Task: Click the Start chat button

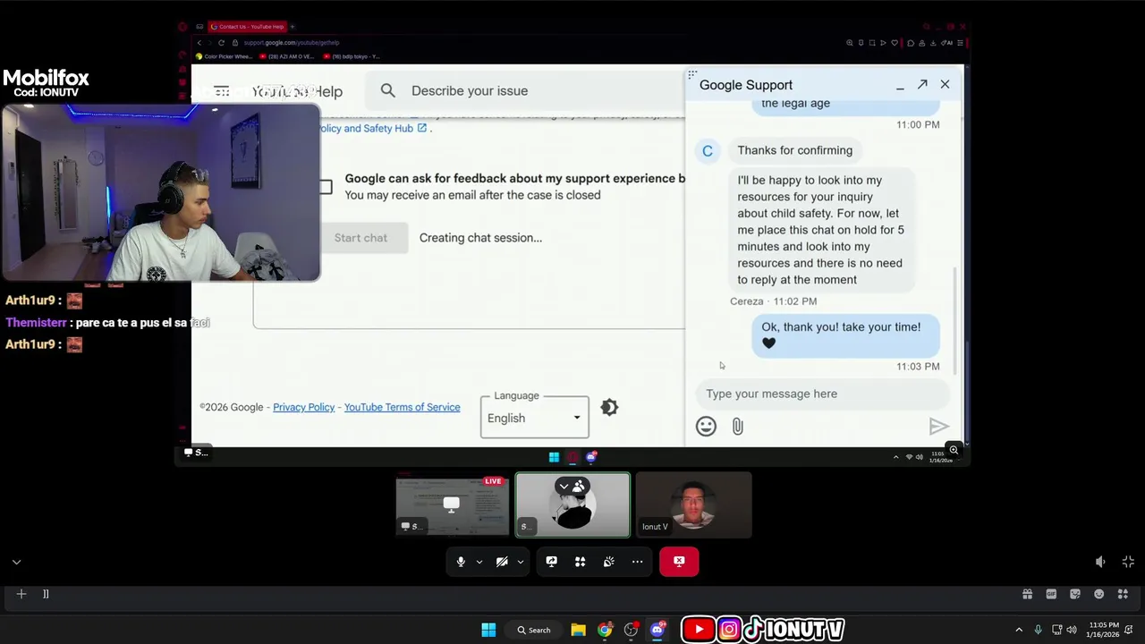Action: tap(360, 238)
